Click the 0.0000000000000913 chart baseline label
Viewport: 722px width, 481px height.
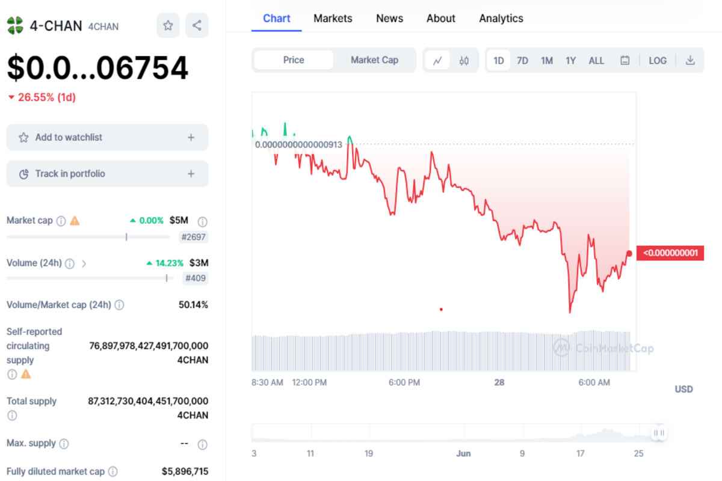coord(298,145)
